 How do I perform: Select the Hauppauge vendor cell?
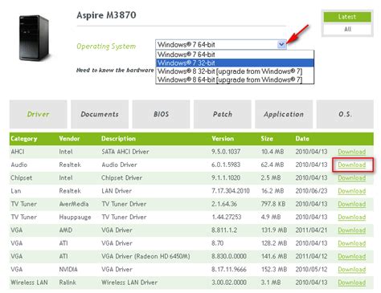pos(75,218)
